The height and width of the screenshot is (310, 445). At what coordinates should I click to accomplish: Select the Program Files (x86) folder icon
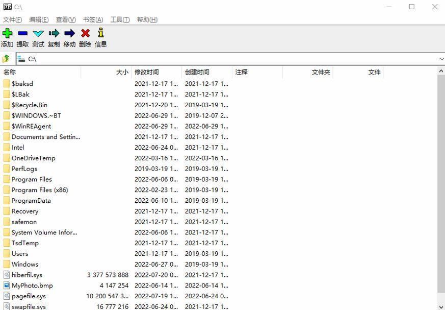tap(7, 189)
